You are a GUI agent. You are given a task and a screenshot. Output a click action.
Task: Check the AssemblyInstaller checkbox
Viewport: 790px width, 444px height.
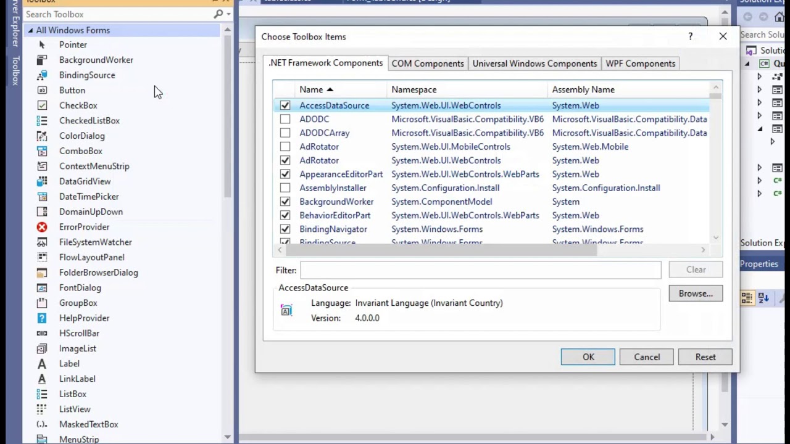tap(285, 187)
